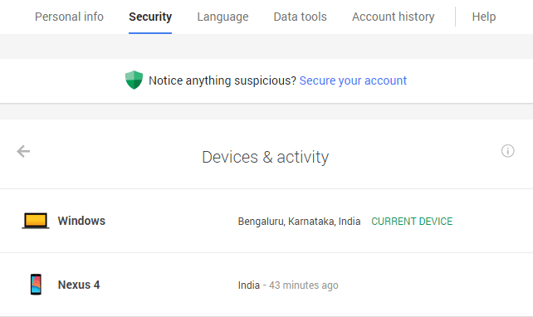
Task: Select the yellow laptop Windows icon
Action: coord(36,221)
